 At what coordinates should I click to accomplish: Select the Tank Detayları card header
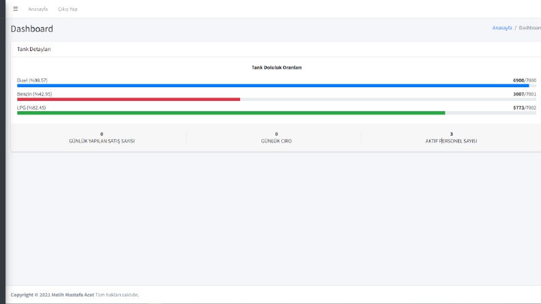pyautogui.click(x=34, y=49)
